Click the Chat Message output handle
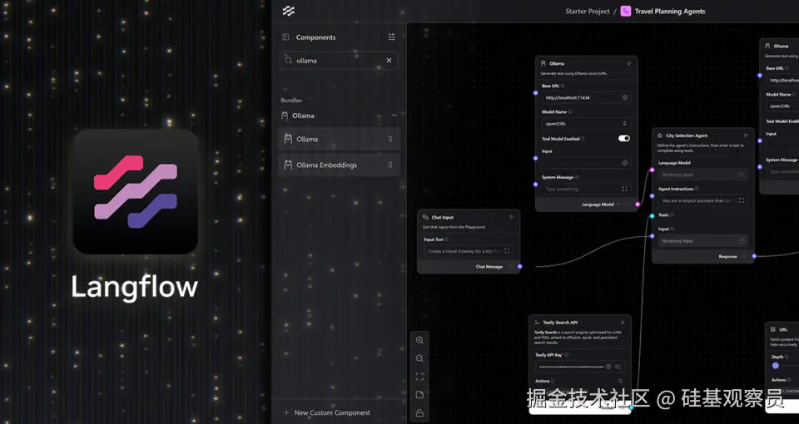The height and width of the screenshot is (424, 799). (519, 266)
